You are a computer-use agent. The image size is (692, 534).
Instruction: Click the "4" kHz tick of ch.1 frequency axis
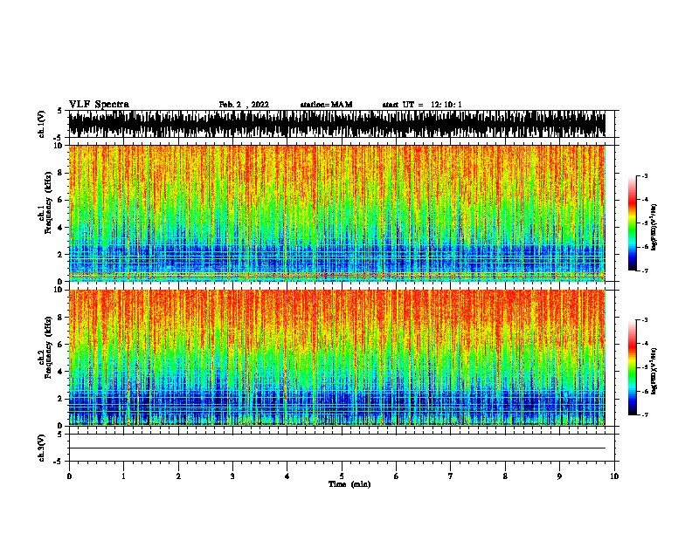pos(62,228)
